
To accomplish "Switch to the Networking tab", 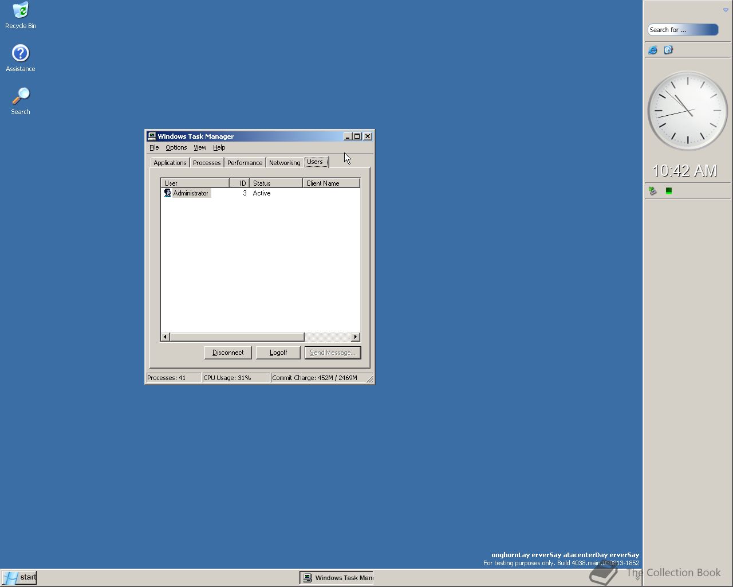I will (285, 163).
